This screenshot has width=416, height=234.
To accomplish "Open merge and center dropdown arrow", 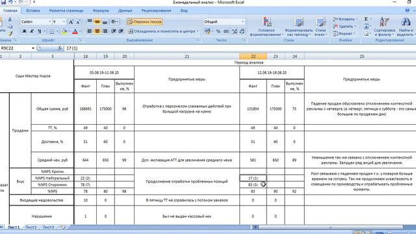I will click(x=198, y=31).
